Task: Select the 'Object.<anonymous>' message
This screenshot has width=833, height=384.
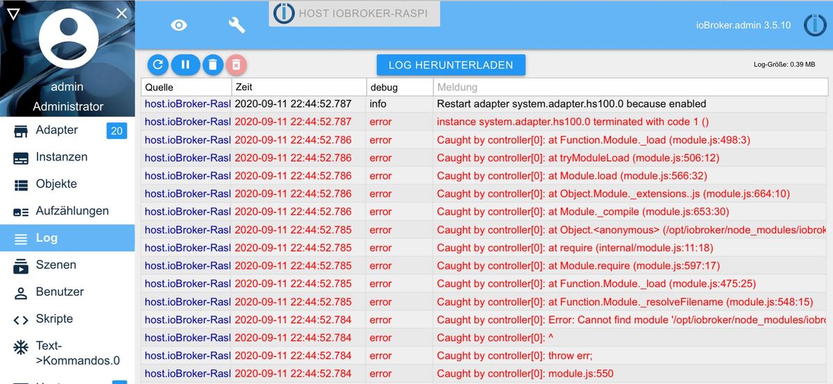Action: pyautogui.click(x=630, y=230)
